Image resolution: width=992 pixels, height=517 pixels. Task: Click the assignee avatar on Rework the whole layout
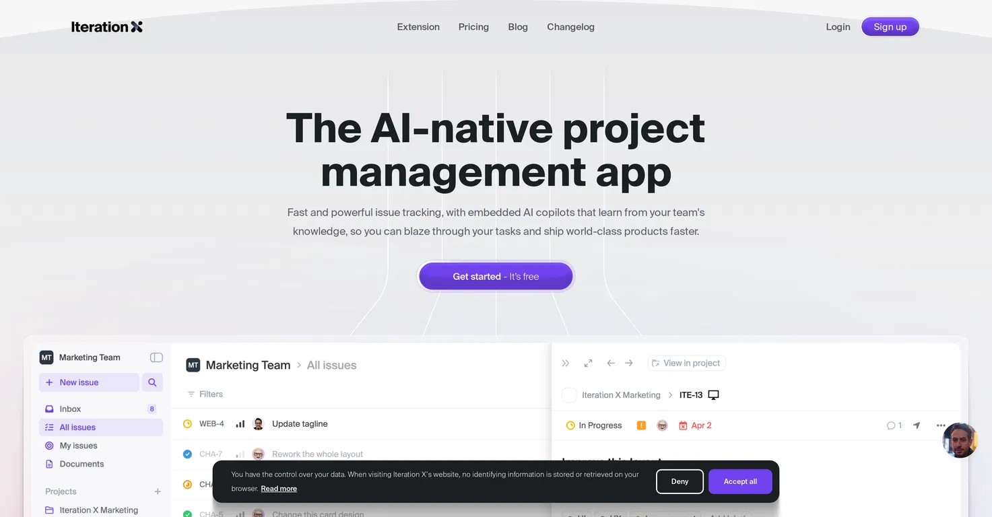point(258,454)
